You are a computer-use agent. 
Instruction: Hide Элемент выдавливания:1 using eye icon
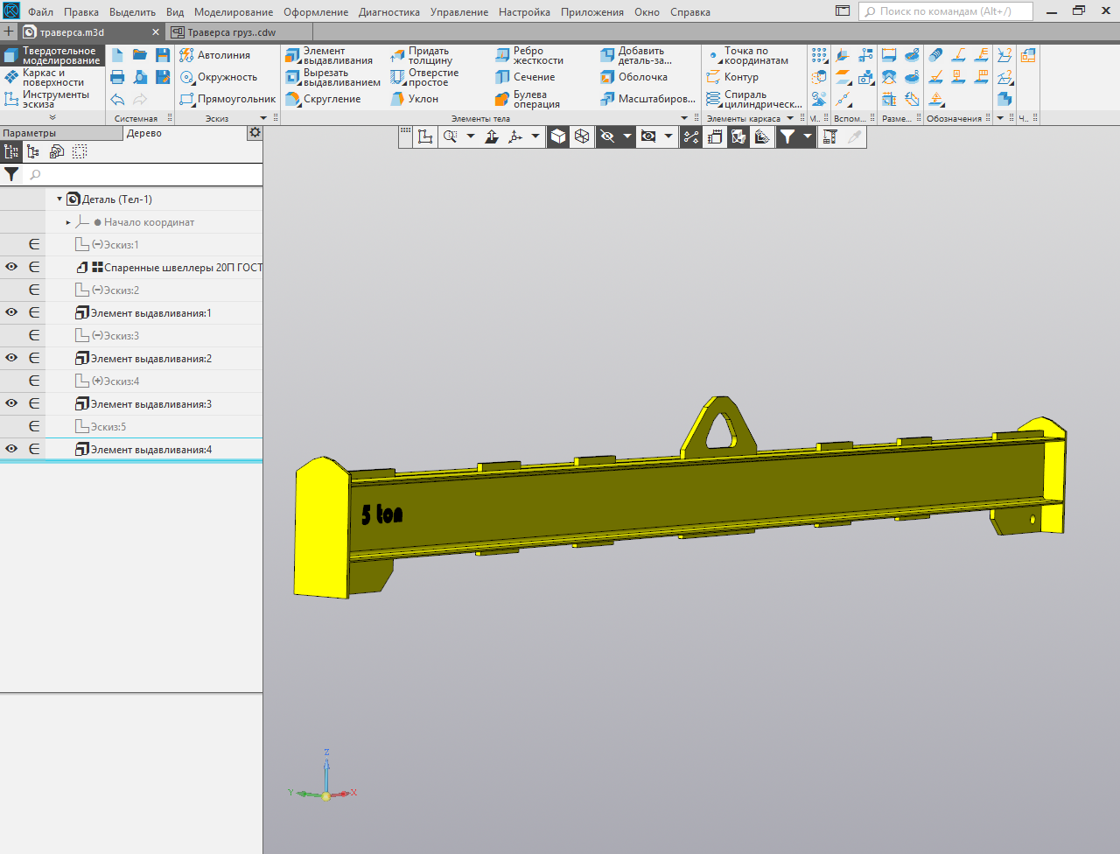[11, 312]
